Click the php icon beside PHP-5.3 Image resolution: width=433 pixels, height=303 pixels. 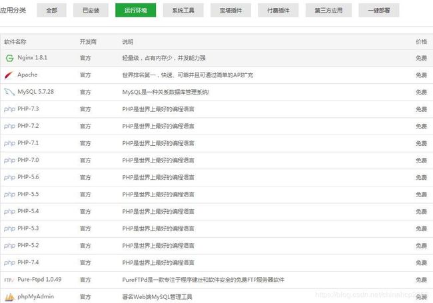[x=10, y=229]
